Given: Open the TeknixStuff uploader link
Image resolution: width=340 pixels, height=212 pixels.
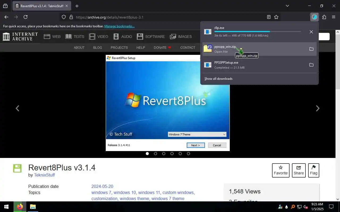Looking at the screenshot, I should tap(44, 175).
